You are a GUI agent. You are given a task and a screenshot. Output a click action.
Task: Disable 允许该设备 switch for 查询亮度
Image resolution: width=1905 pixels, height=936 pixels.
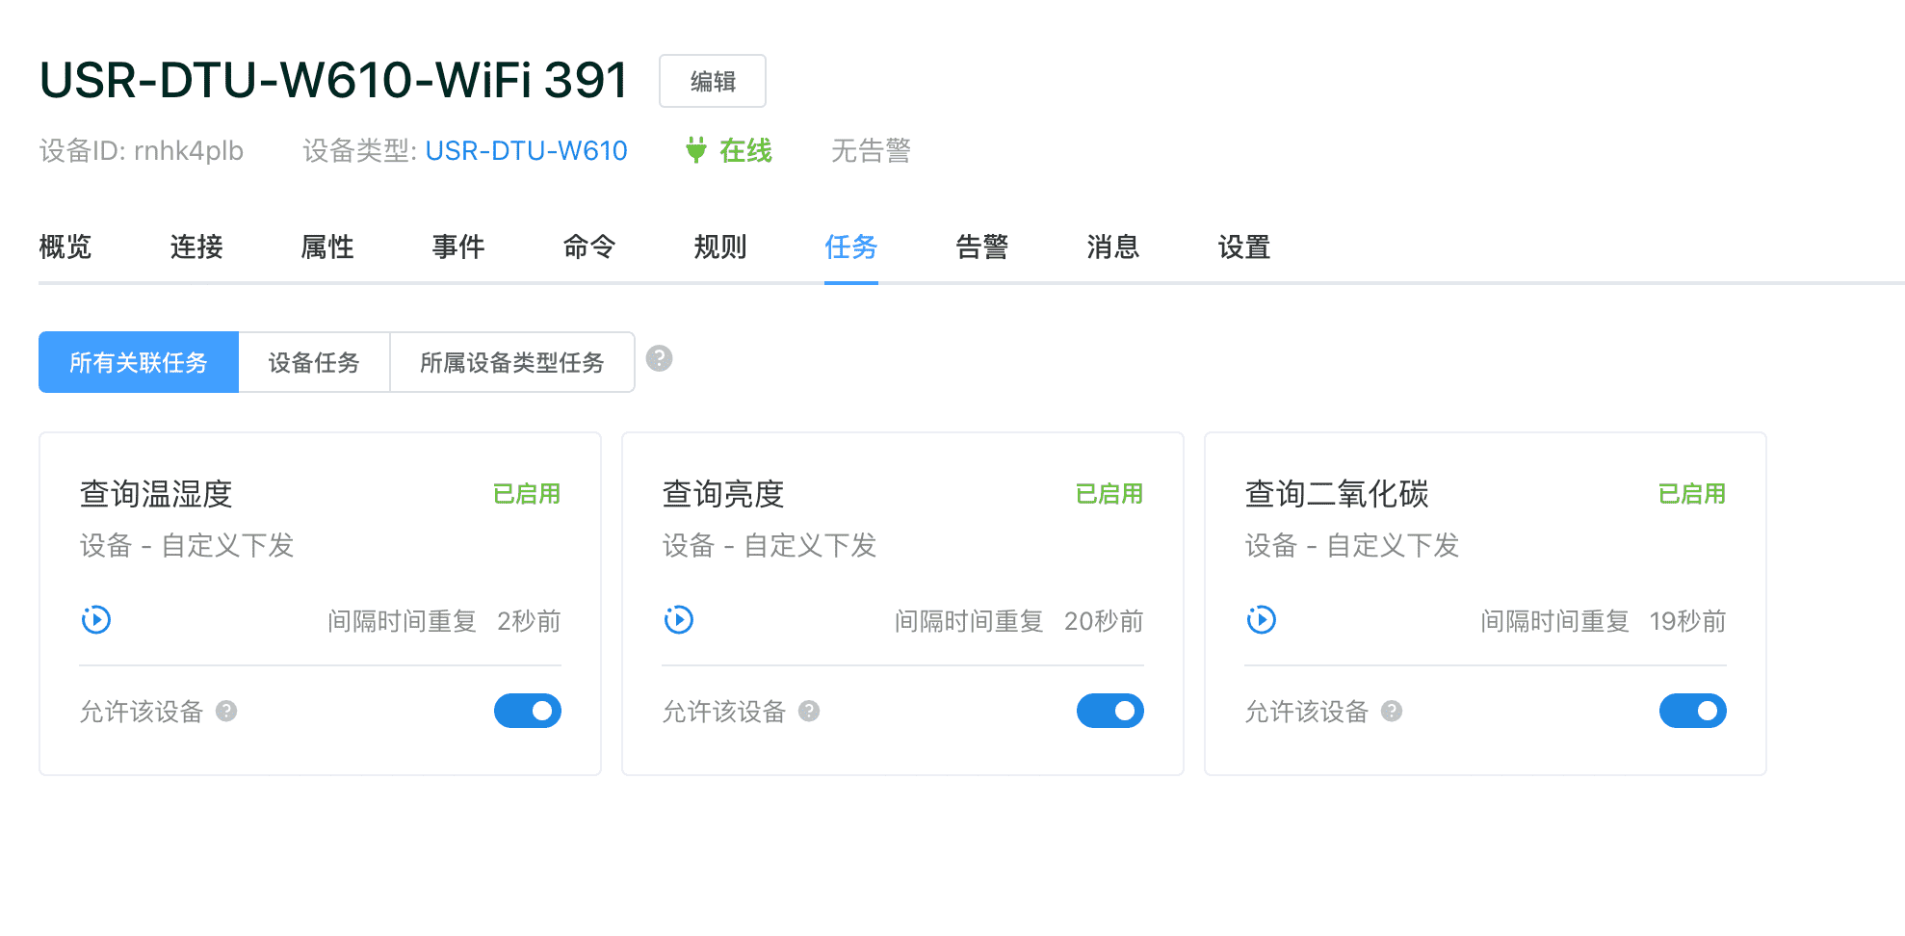(1110, 711)
